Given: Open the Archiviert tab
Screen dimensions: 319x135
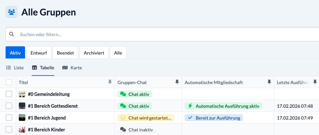Looking at the screenshot, I should pos(94,53).
